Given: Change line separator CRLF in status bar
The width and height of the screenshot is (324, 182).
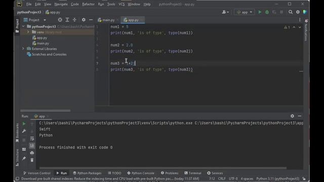Looking at the screenshot, I should [222, 178].
